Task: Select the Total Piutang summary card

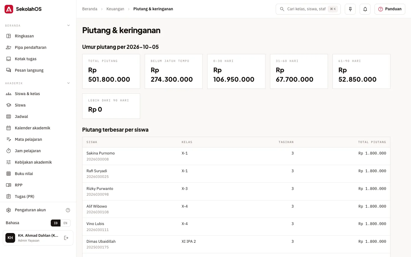Action: point(111,71)
